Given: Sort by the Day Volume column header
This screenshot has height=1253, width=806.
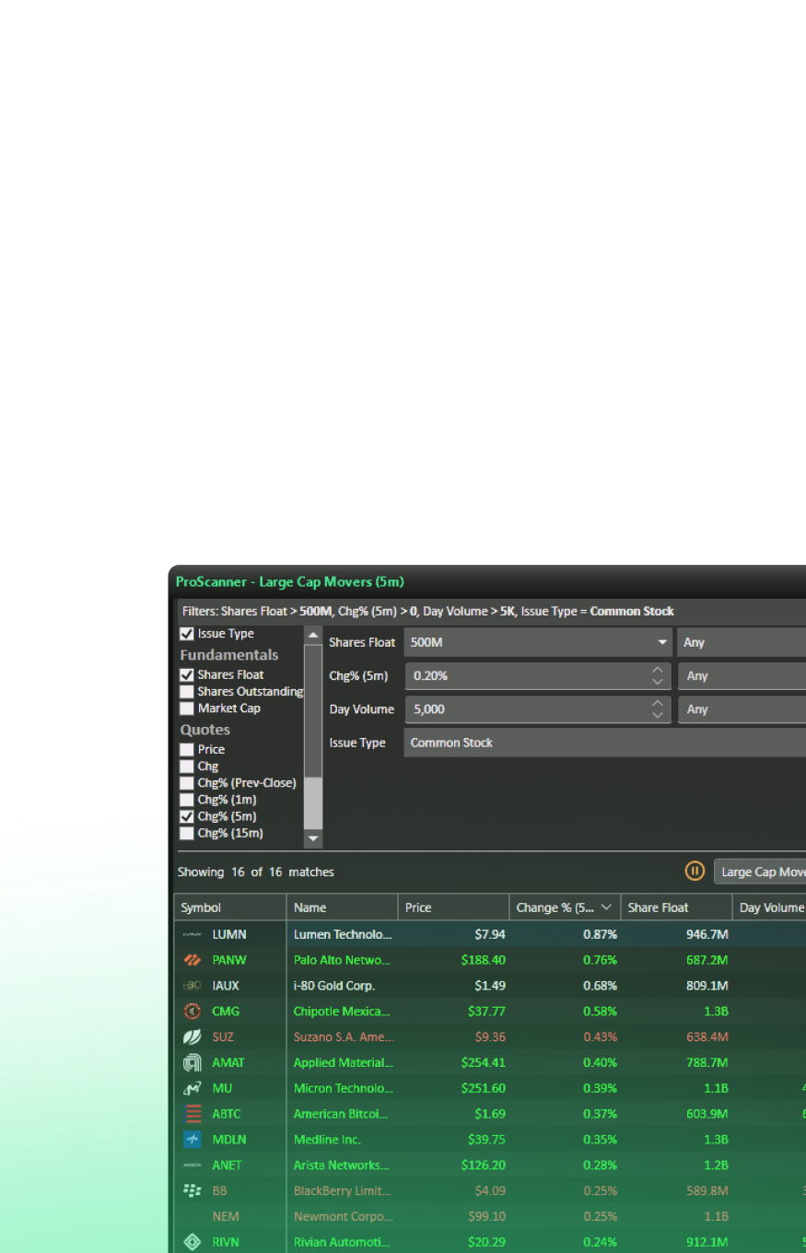Looking at the screenshot, I should click(x=769, y=908).
